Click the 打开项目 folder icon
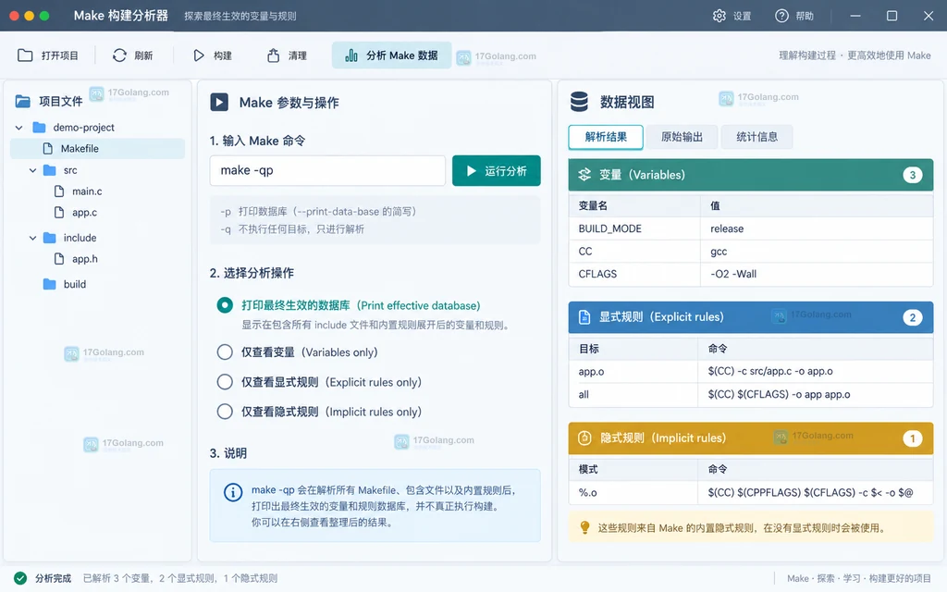947x592 pixels. coord(25,55)
